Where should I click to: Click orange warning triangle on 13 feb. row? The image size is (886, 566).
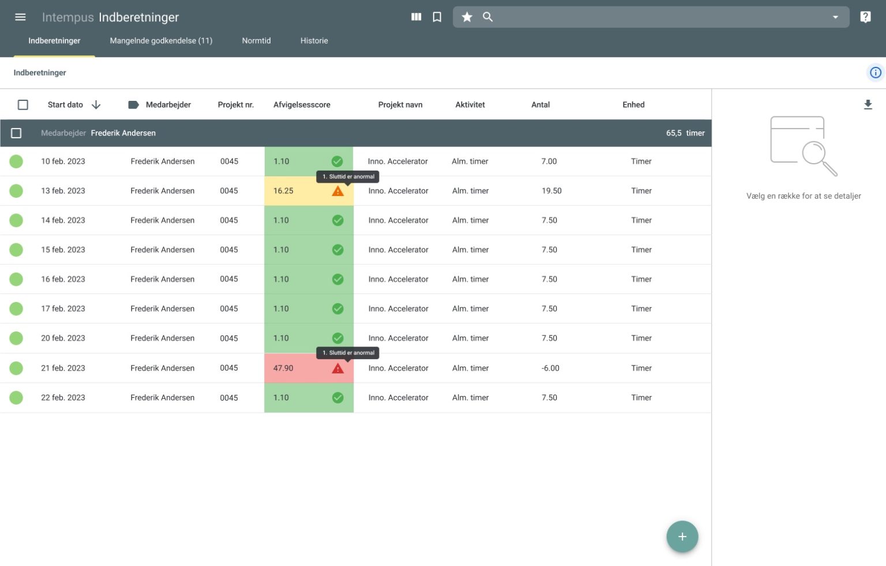pos(338,191)
